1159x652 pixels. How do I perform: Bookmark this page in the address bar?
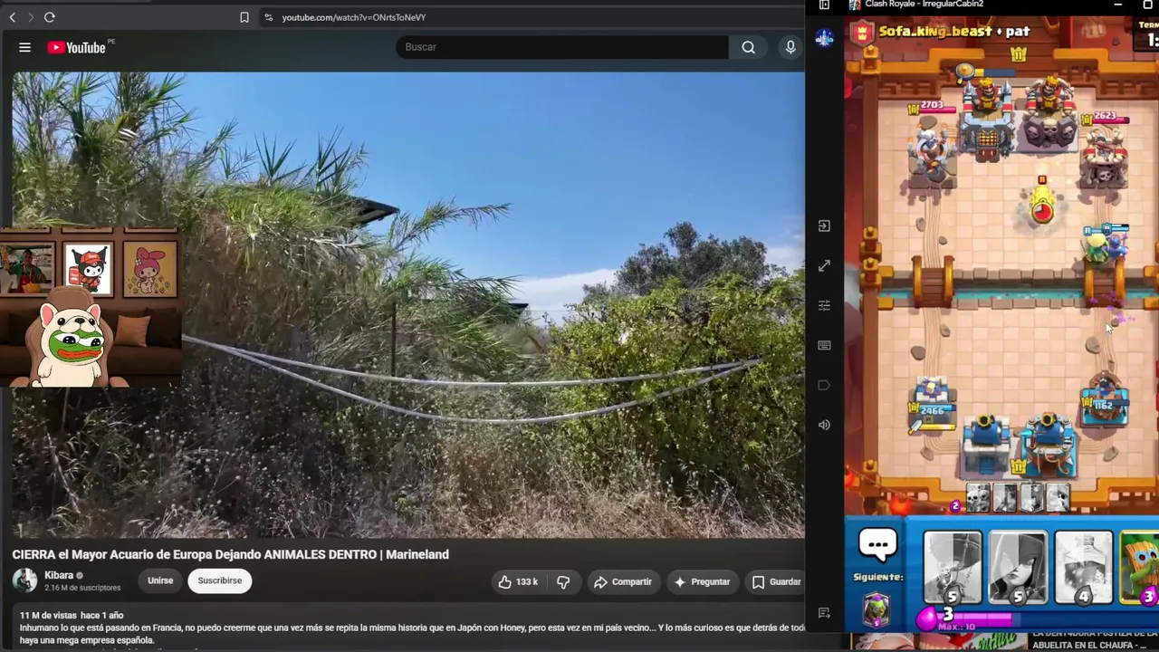click(244, 17)
